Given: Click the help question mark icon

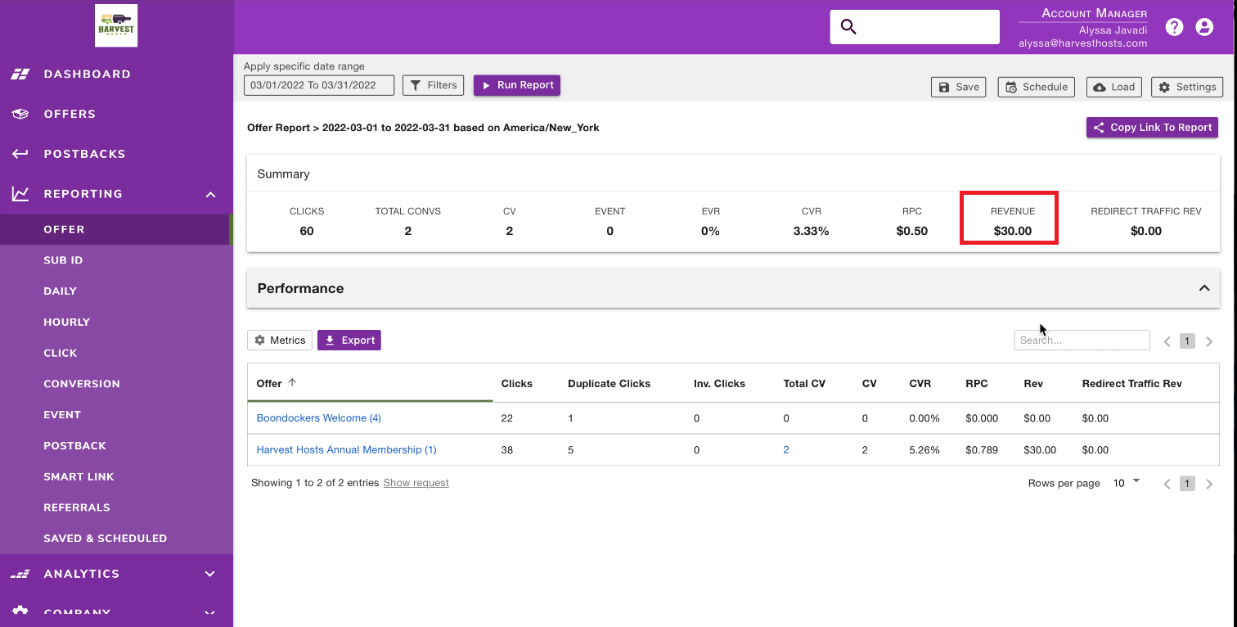Looking at the screenshot, I should (x=1175, y=27).
